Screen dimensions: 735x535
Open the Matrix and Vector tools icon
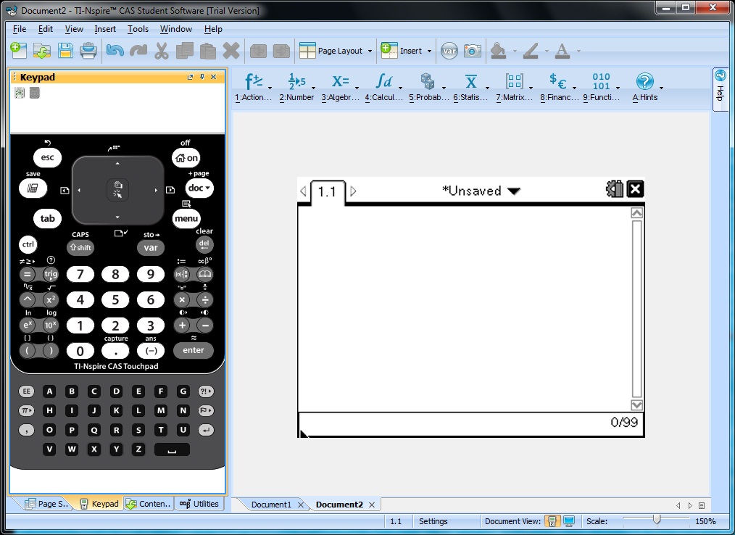point(515,82)
